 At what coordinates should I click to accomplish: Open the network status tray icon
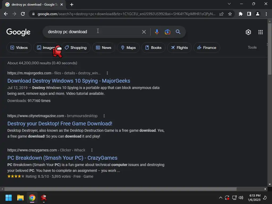pyautogui.click(x=234, y=198)
